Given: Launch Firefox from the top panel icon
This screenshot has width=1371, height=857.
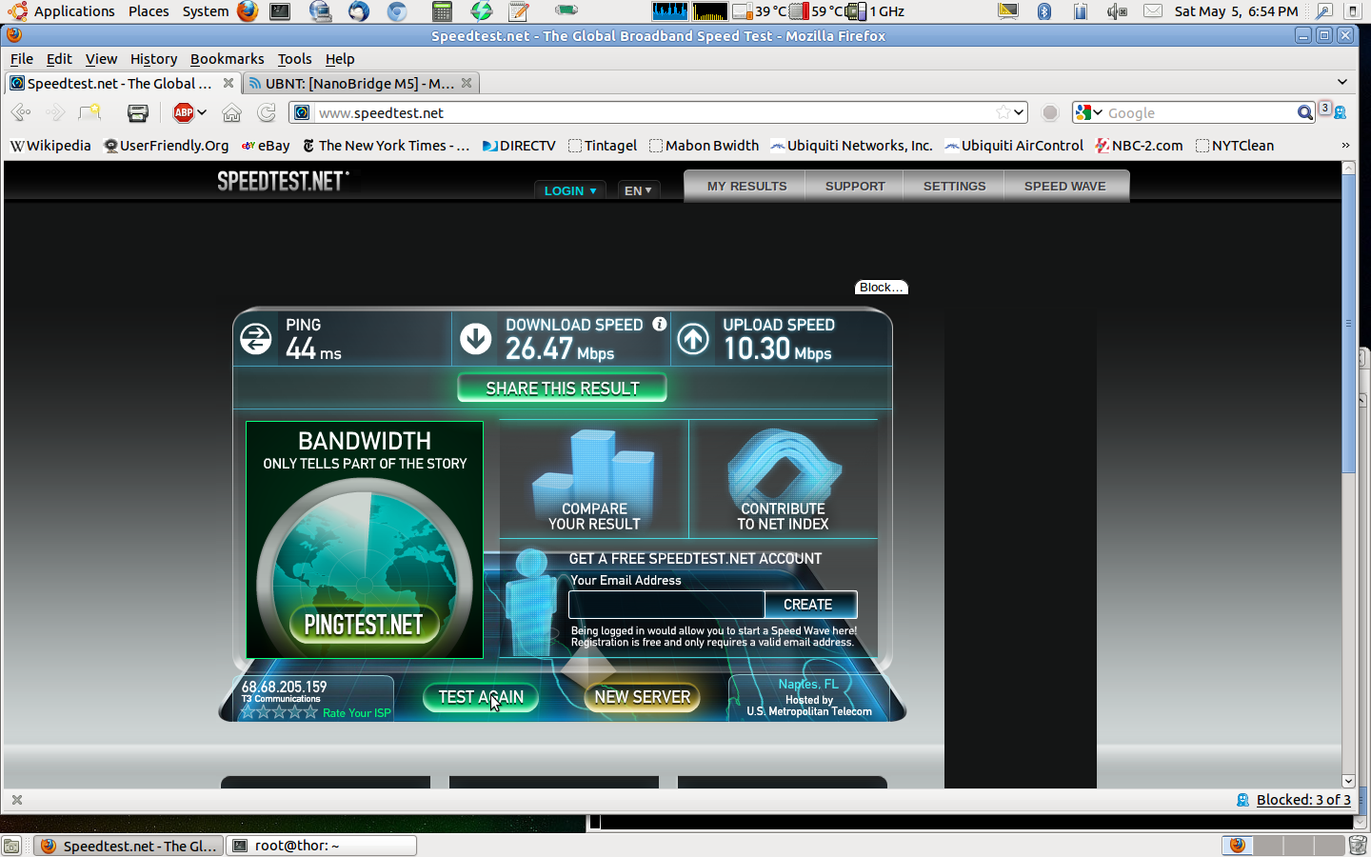Looking at the screenshot, I should (248, 11).
